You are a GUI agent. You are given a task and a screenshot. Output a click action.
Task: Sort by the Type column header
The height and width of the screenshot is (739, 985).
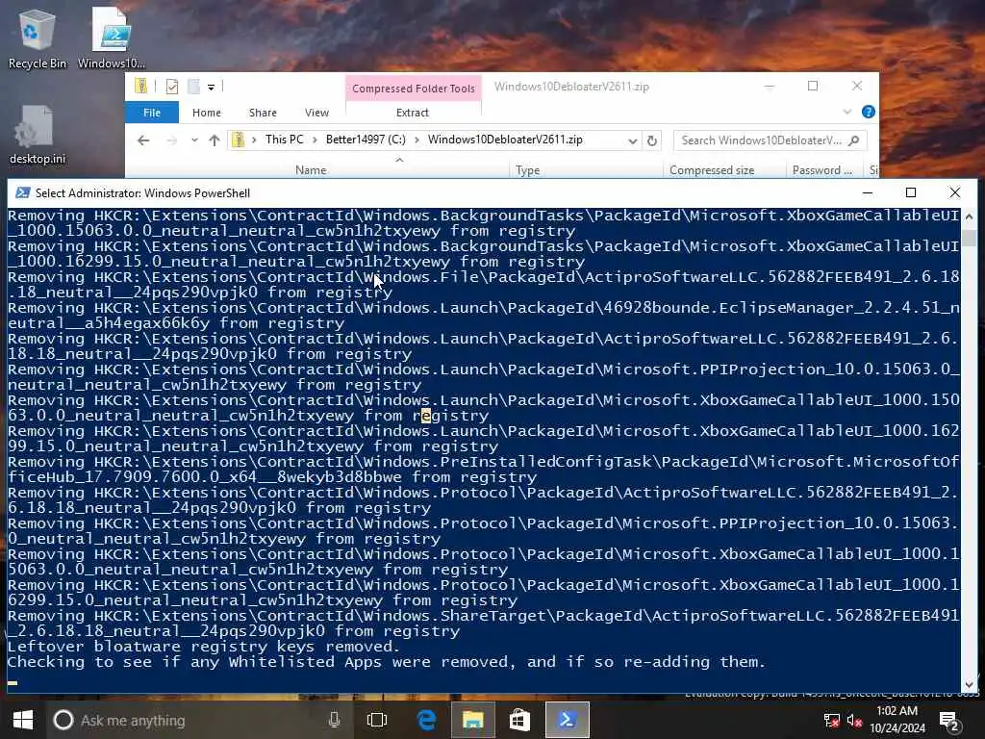pyautogui.click(x=528, y=170)
